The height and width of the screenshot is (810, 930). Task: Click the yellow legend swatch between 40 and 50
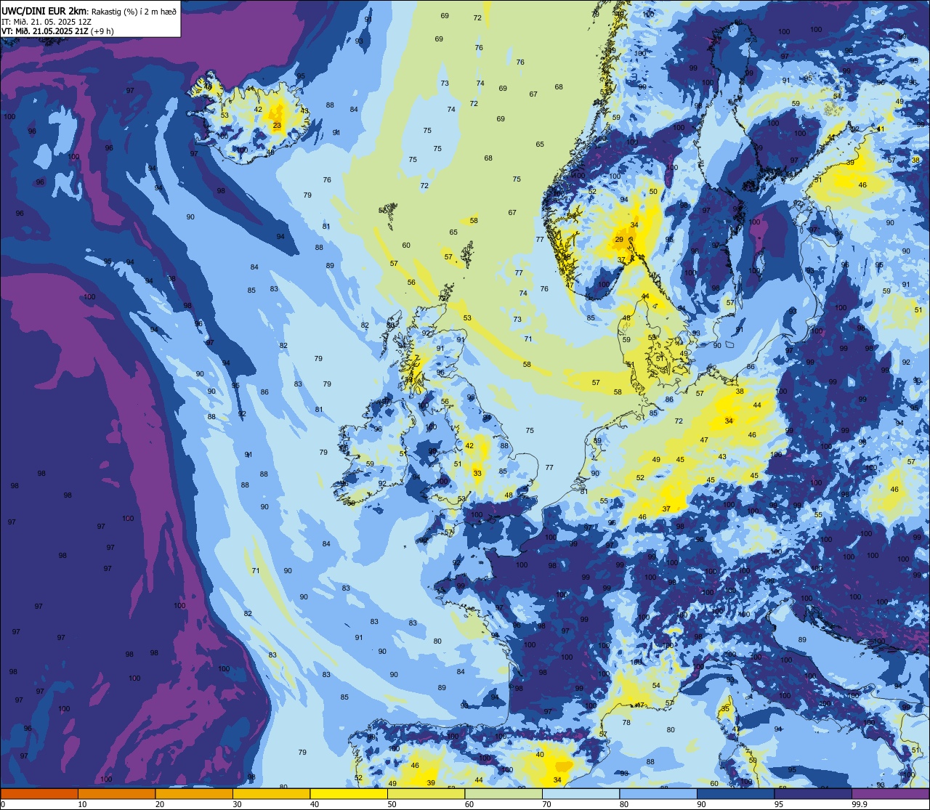point(349,794)
